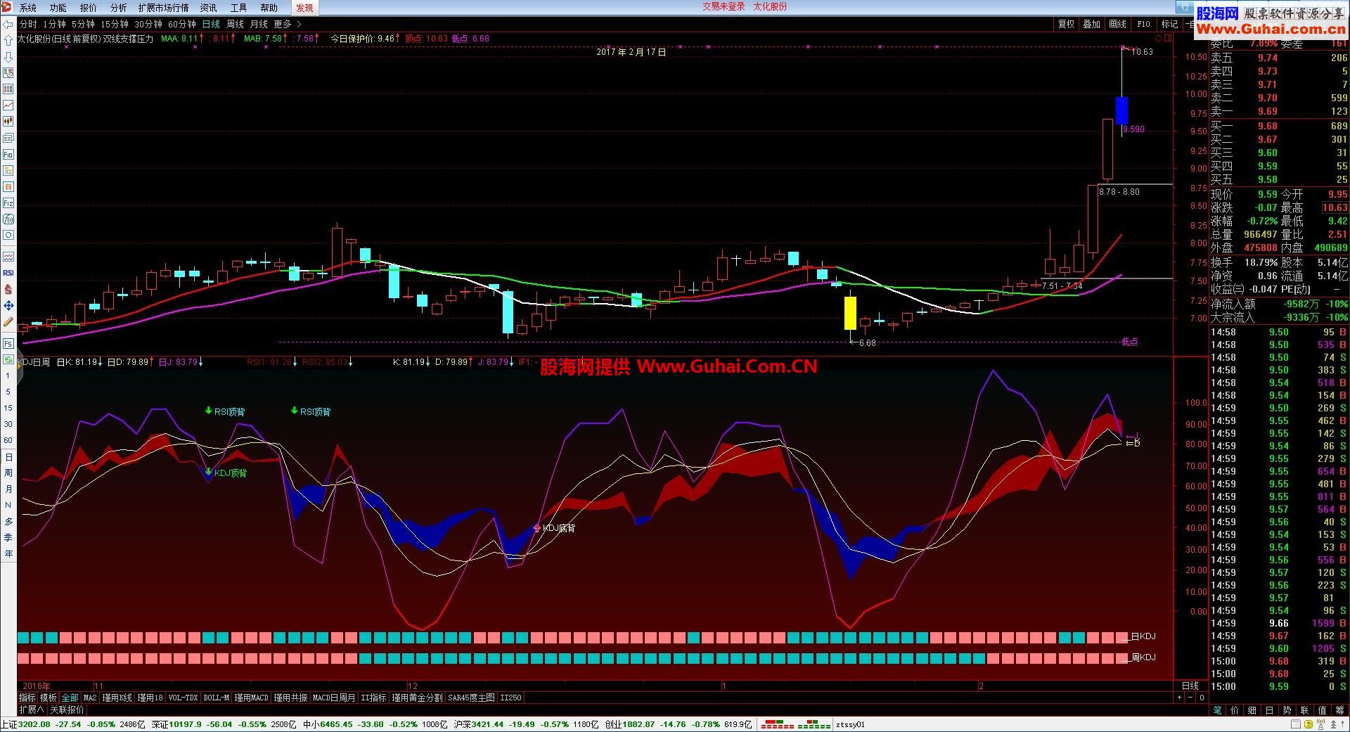Click the 笔 tick detail tab
This screenshot has height=732, width=1350.
point(1217,710)
